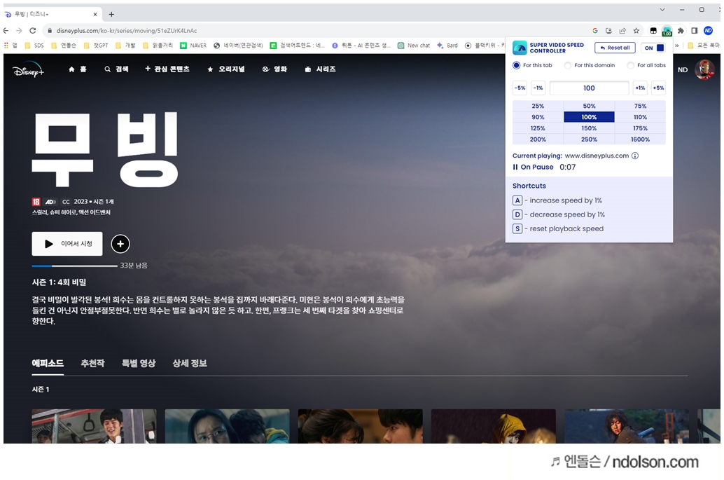Open the second episode thumbnail
724x480 pixels.
coord(227,426)
